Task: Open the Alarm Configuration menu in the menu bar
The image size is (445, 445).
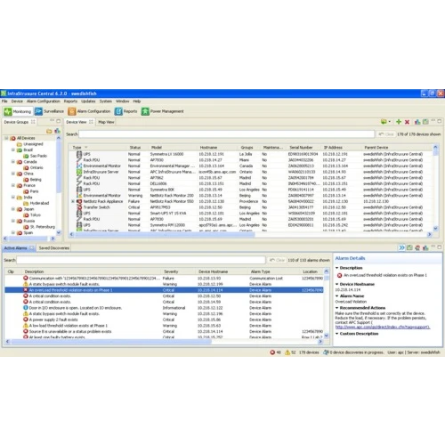Action: [x=44, y=101]
